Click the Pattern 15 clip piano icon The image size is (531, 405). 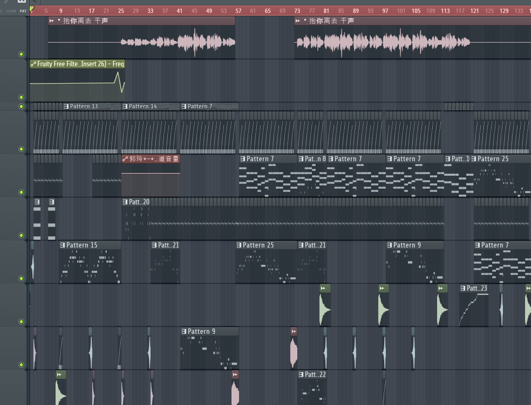click(x=63, y=245)
